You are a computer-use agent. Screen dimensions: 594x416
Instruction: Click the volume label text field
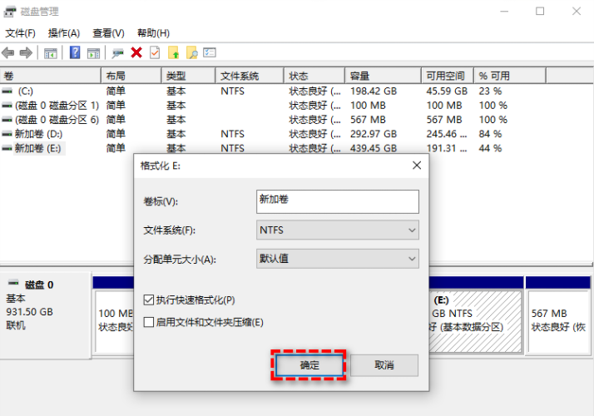click(x=337, y=201)
